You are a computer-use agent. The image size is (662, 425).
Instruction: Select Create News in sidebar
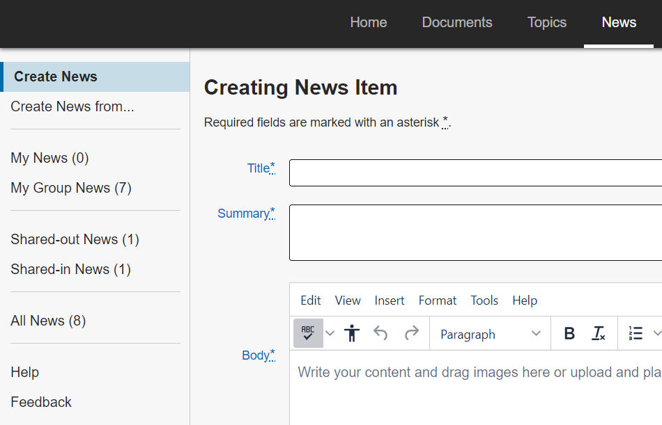(95, 77)
